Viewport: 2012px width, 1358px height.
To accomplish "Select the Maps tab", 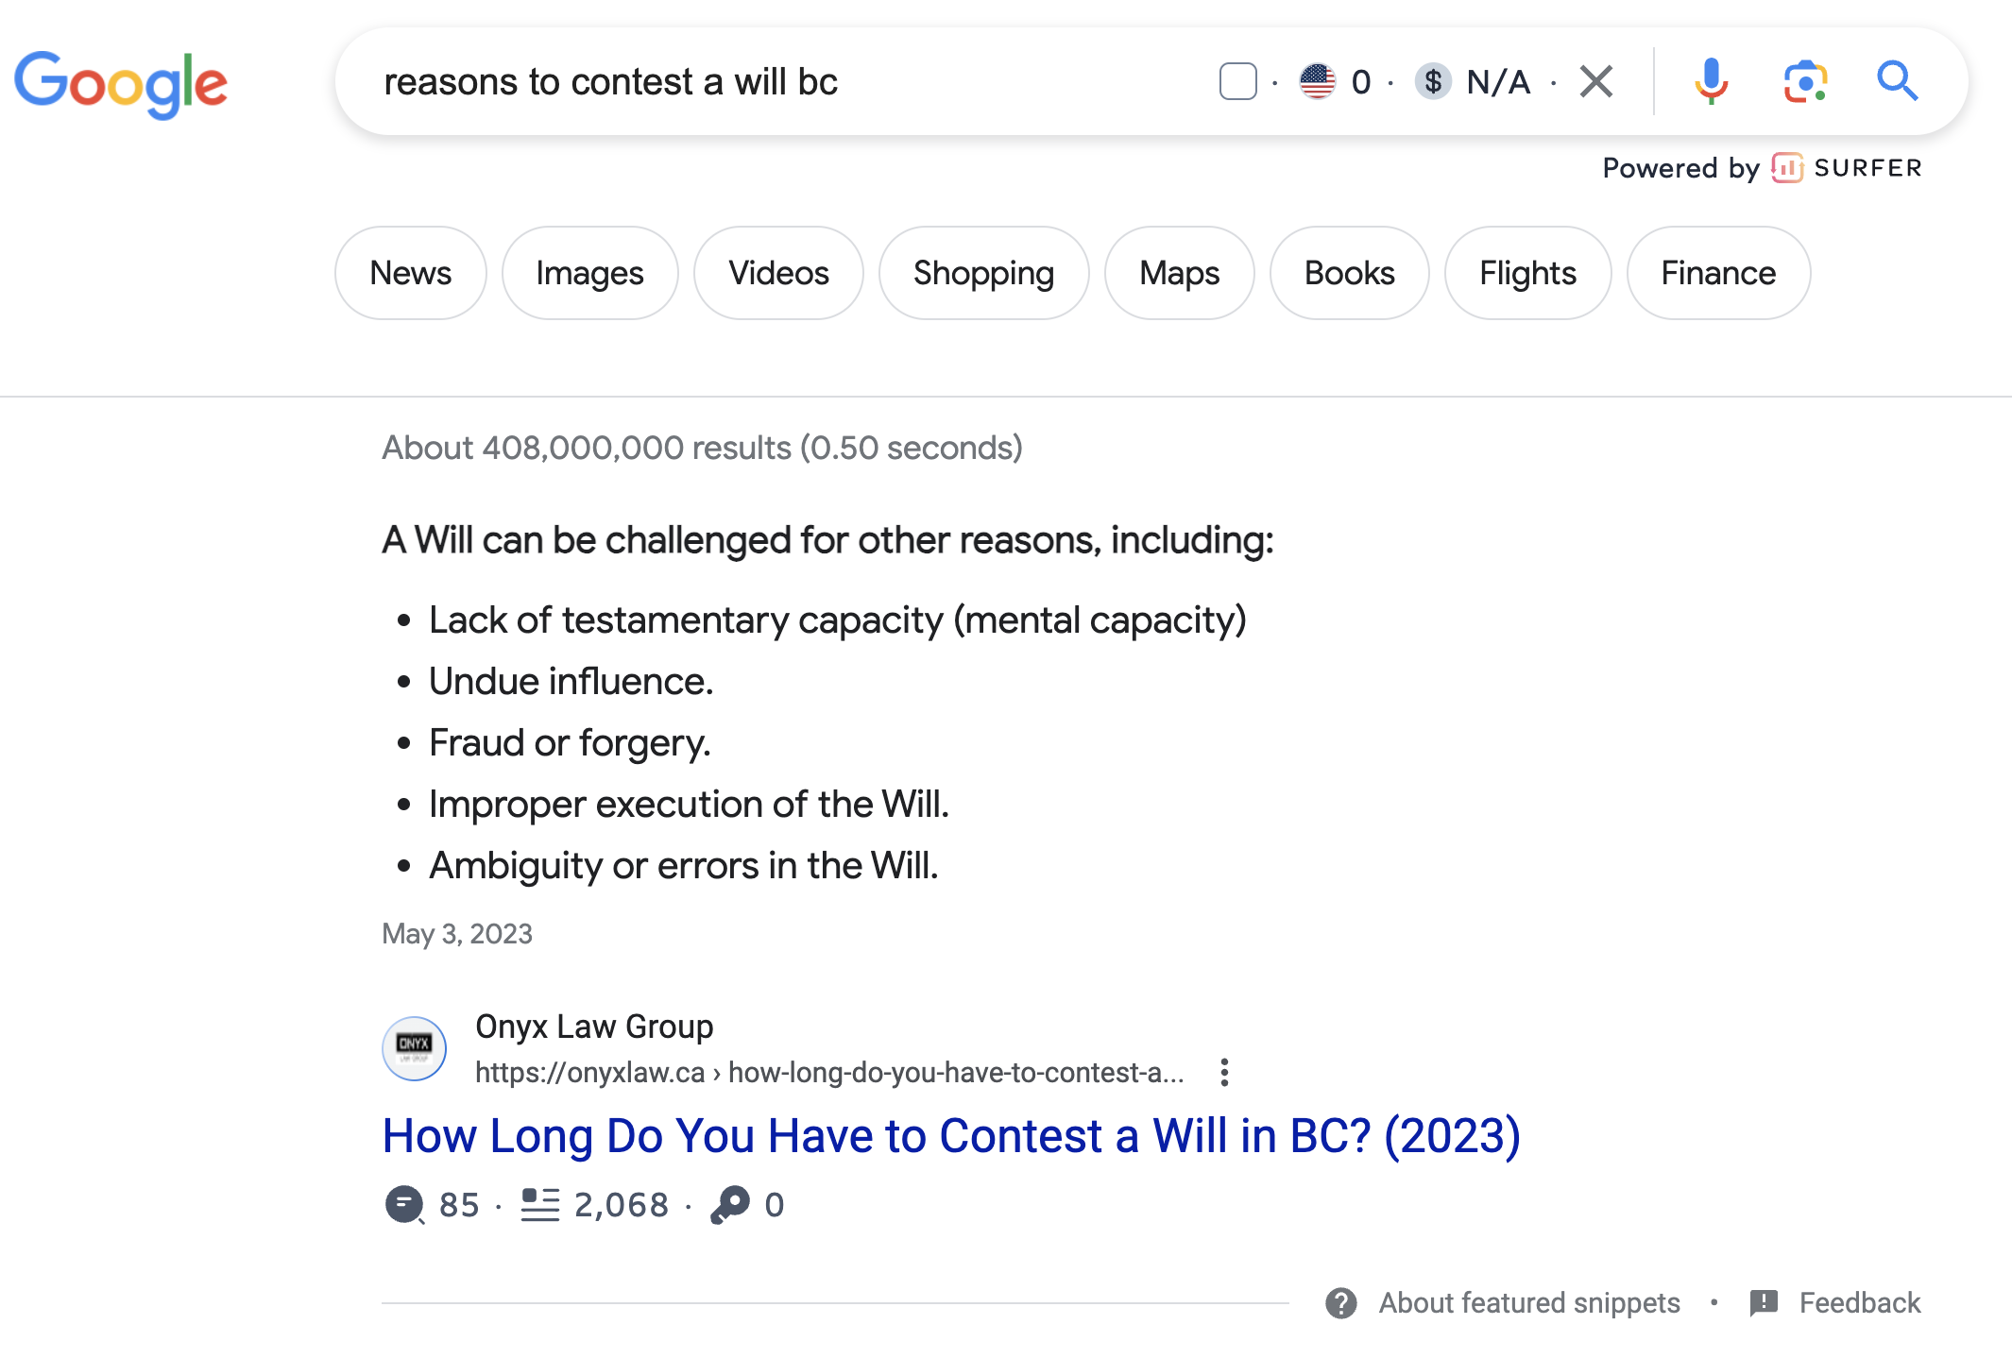I will click(1179, 273).
